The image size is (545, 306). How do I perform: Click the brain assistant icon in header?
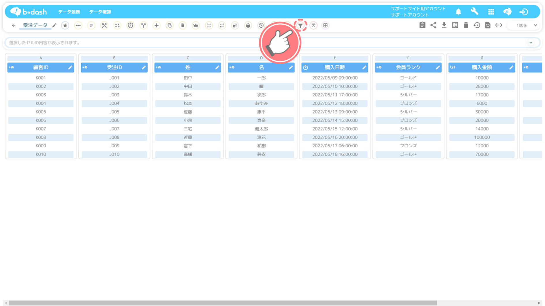507,12
